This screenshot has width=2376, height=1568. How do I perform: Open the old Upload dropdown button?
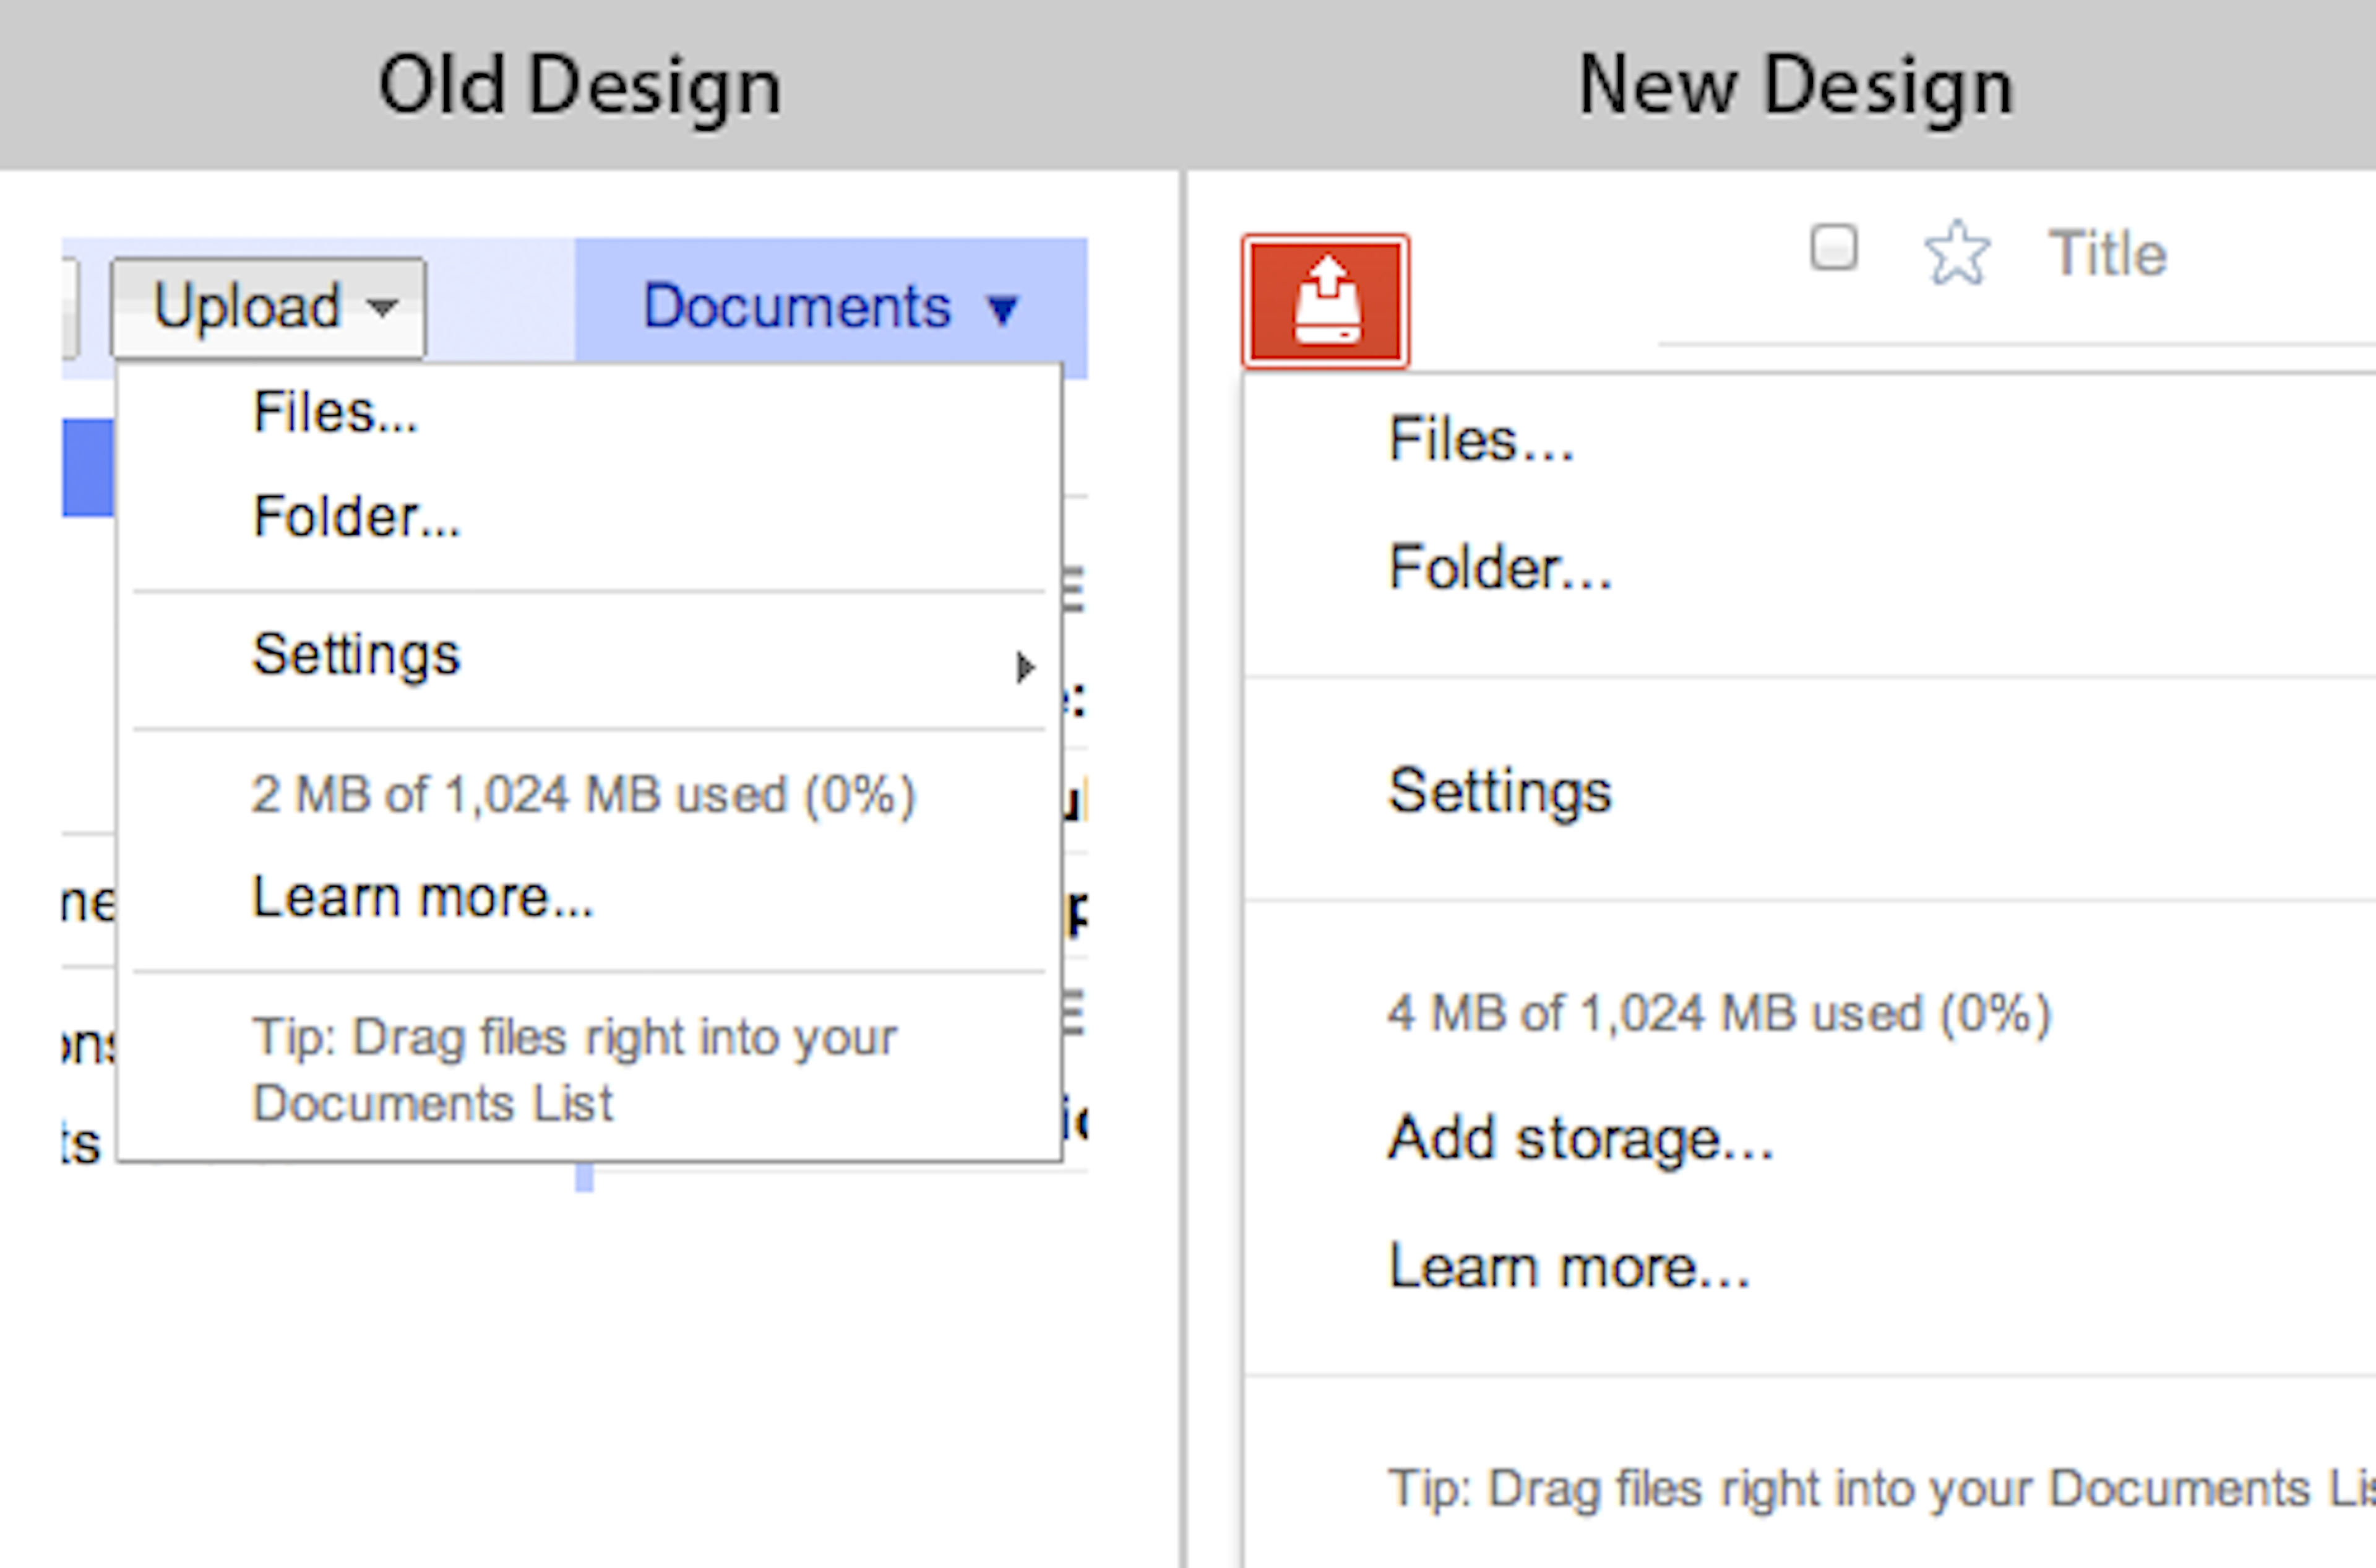click(x=268, y=307)
